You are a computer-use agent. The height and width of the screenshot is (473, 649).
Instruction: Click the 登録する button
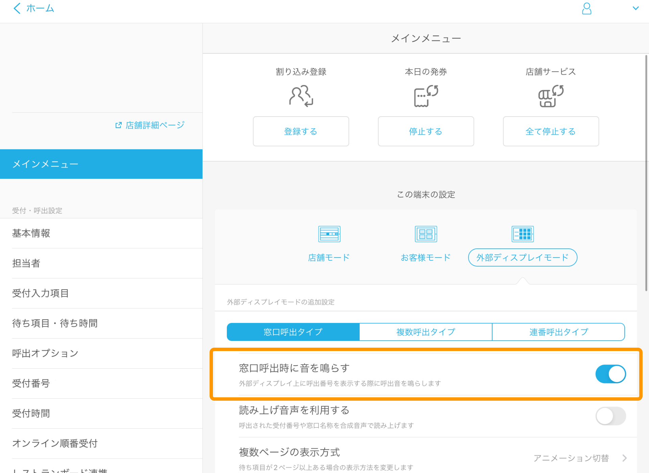coord(301,131)
